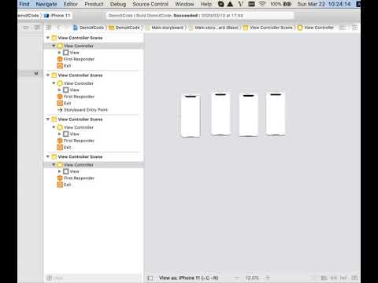
Task: Click the DemoXCode project breadcrumb
Action: 89,28
